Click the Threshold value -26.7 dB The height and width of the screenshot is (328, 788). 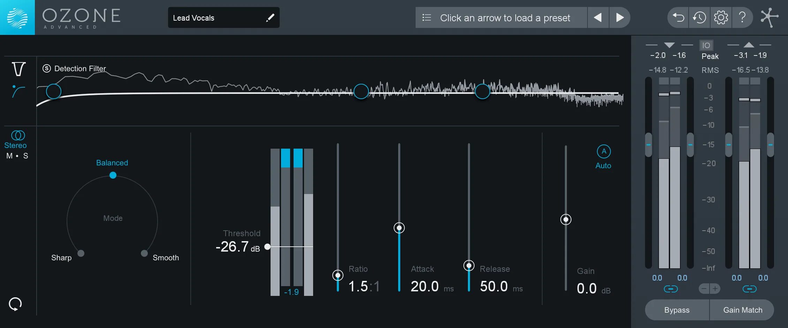pyautogui.click(x=238, y=247)
